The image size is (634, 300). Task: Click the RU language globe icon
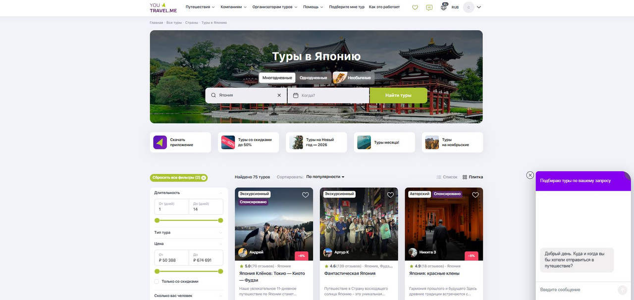coord(443,7)
